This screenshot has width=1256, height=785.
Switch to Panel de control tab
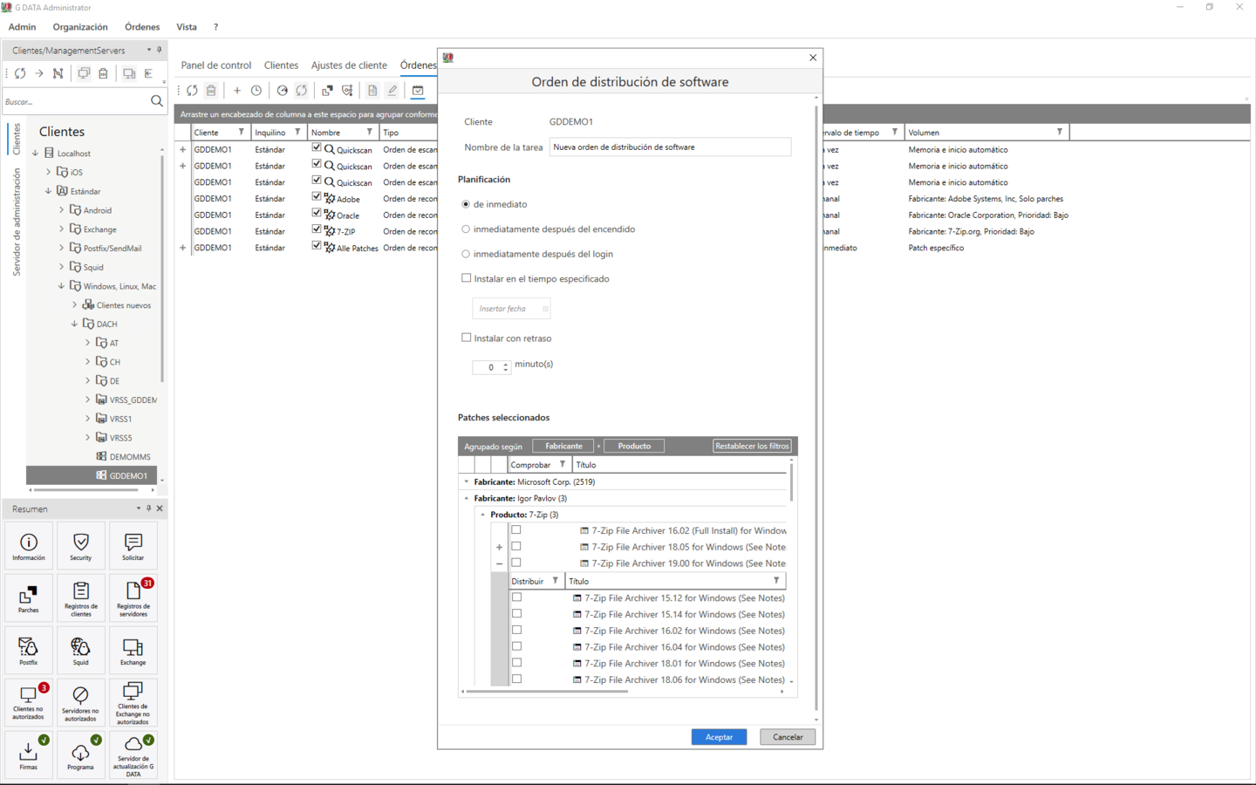coord(216,65)
